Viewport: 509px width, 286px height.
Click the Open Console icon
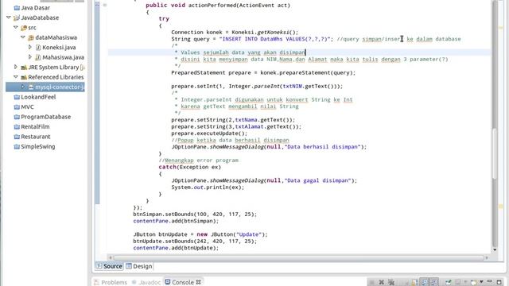[x=474, y=283]
